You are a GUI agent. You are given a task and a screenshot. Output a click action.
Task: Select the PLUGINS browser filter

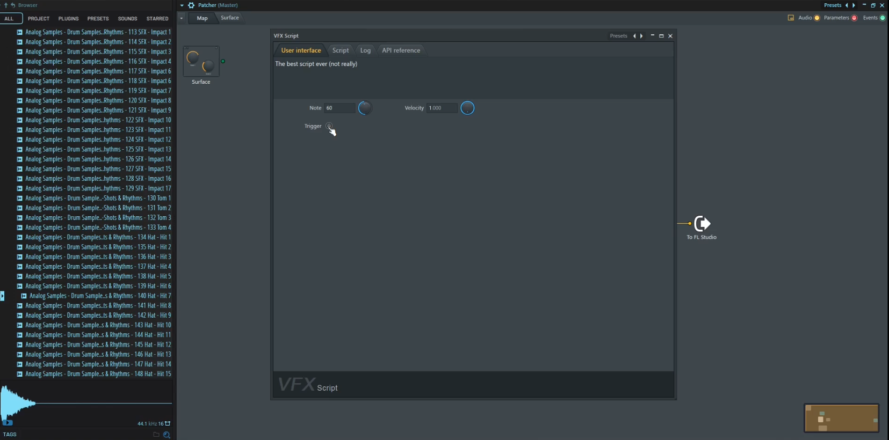(x=68, y=19)
